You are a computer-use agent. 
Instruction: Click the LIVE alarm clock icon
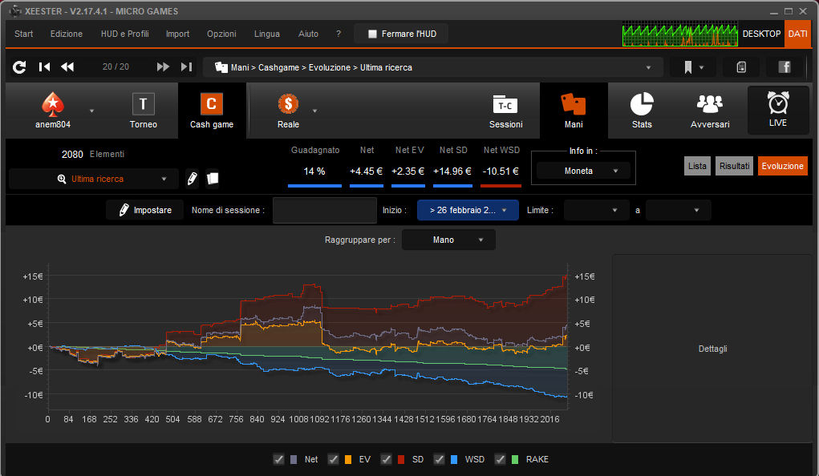pyautogui.click(x=778, y=103)
